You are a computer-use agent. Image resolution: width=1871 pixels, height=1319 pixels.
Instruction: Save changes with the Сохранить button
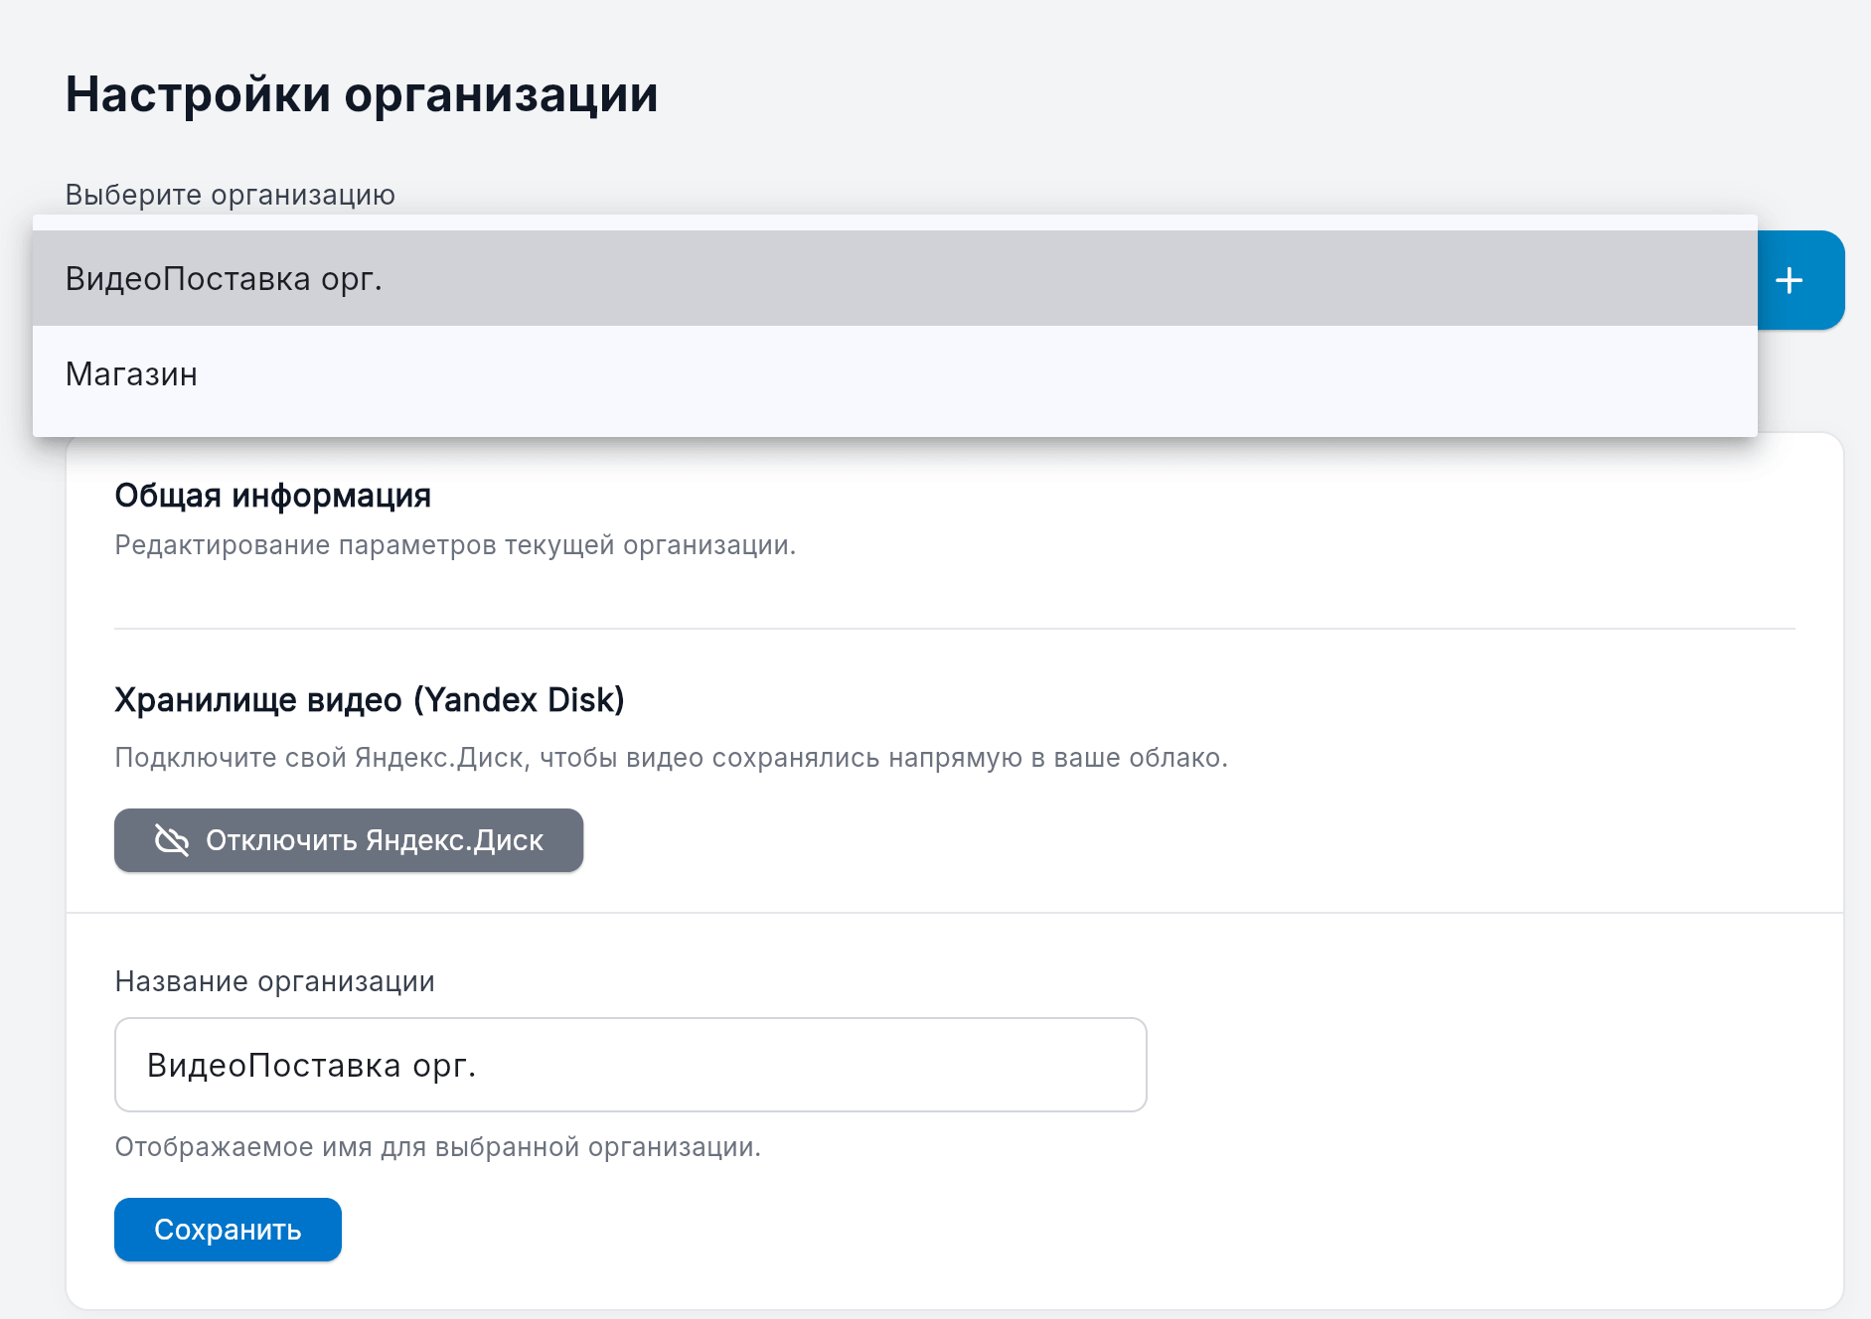click(x=228, y=1230)
